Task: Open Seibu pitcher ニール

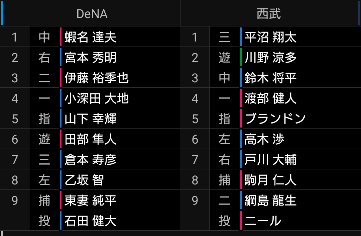Action: pyautogui.click(x=263, y=221)
